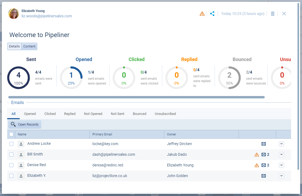Viewport: 302px width, 196px height.
Task: Open the Not Opened tab
Action: point(93,114)
